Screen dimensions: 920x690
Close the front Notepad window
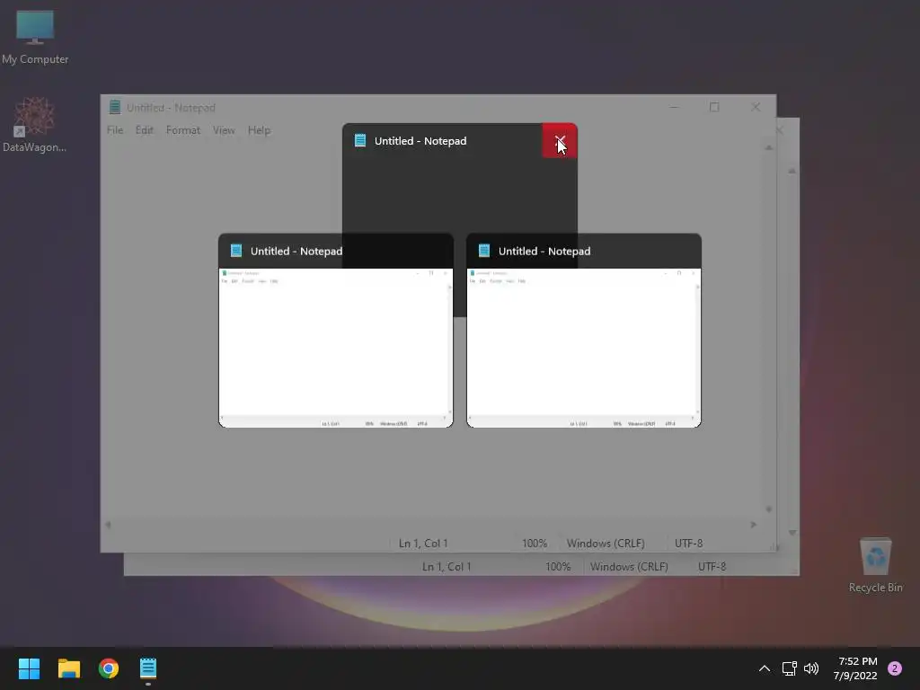(755, 108)
